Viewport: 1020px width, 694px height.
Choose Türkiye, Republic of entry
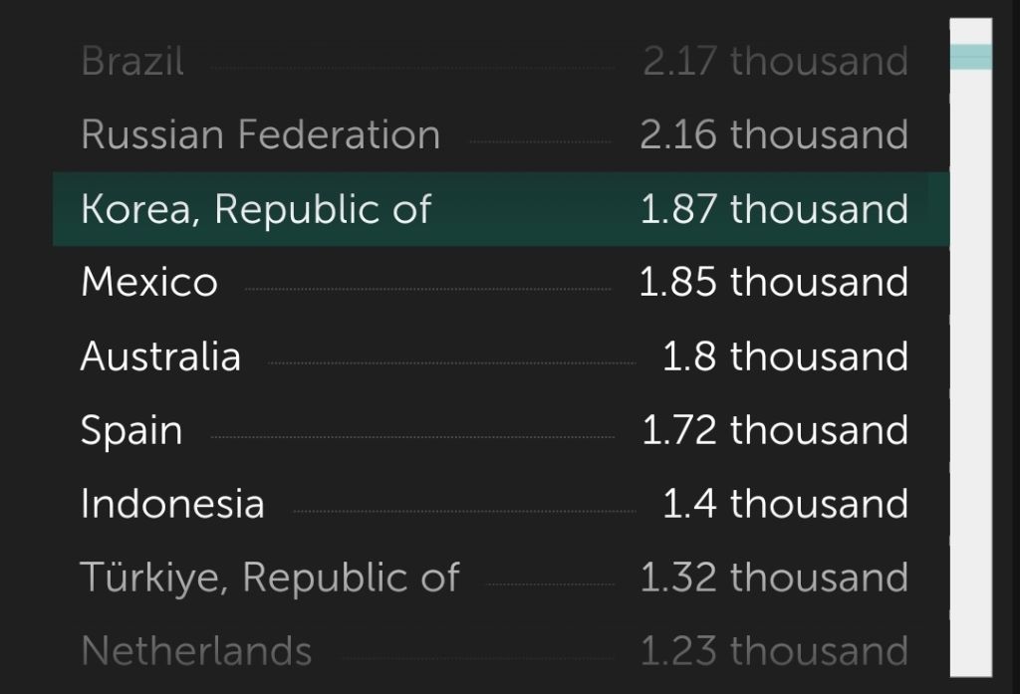pyautogui.click(x=501, y=578)
